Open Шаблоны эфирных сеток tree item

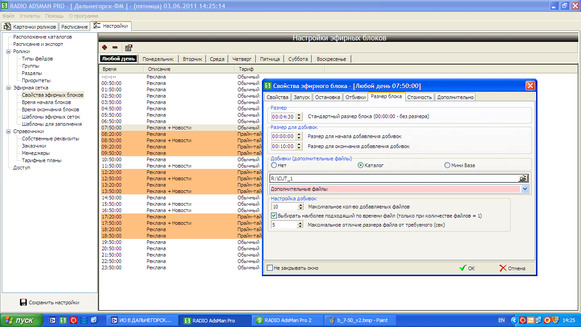tap(50, 117)
